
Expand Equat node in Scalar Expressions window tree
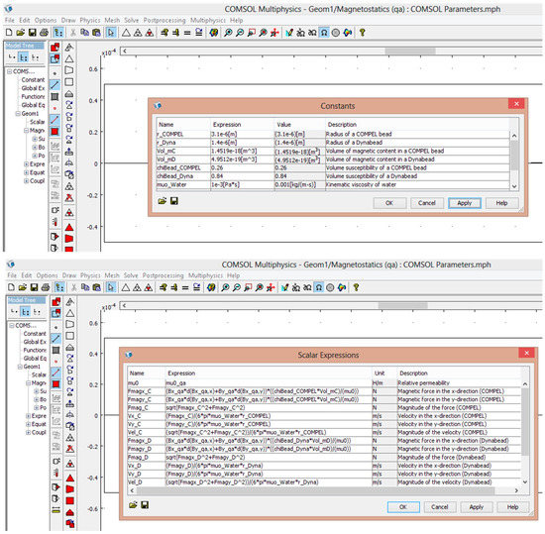coord(28,424)
